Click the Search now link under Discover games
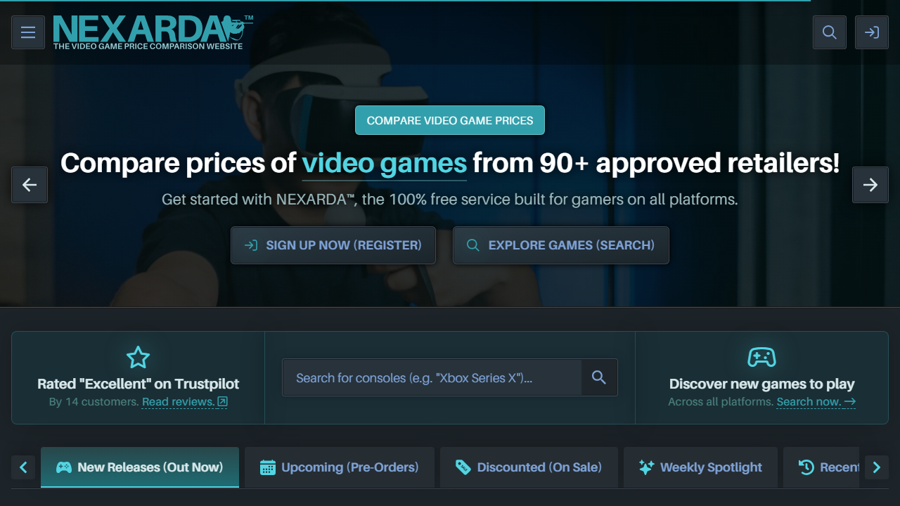The height and width of the screenshot is (506, 900). point(810,401)
